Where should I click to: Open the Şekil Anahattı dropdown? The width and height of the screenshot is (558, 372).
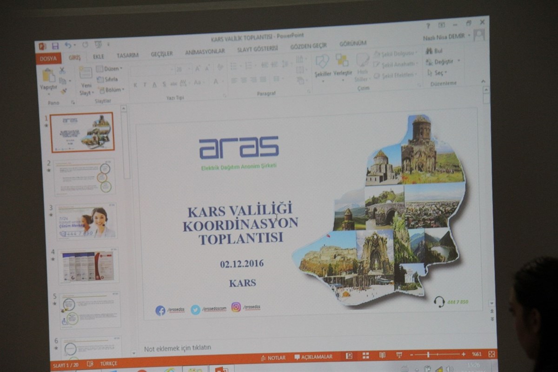[x=395, y=64]
